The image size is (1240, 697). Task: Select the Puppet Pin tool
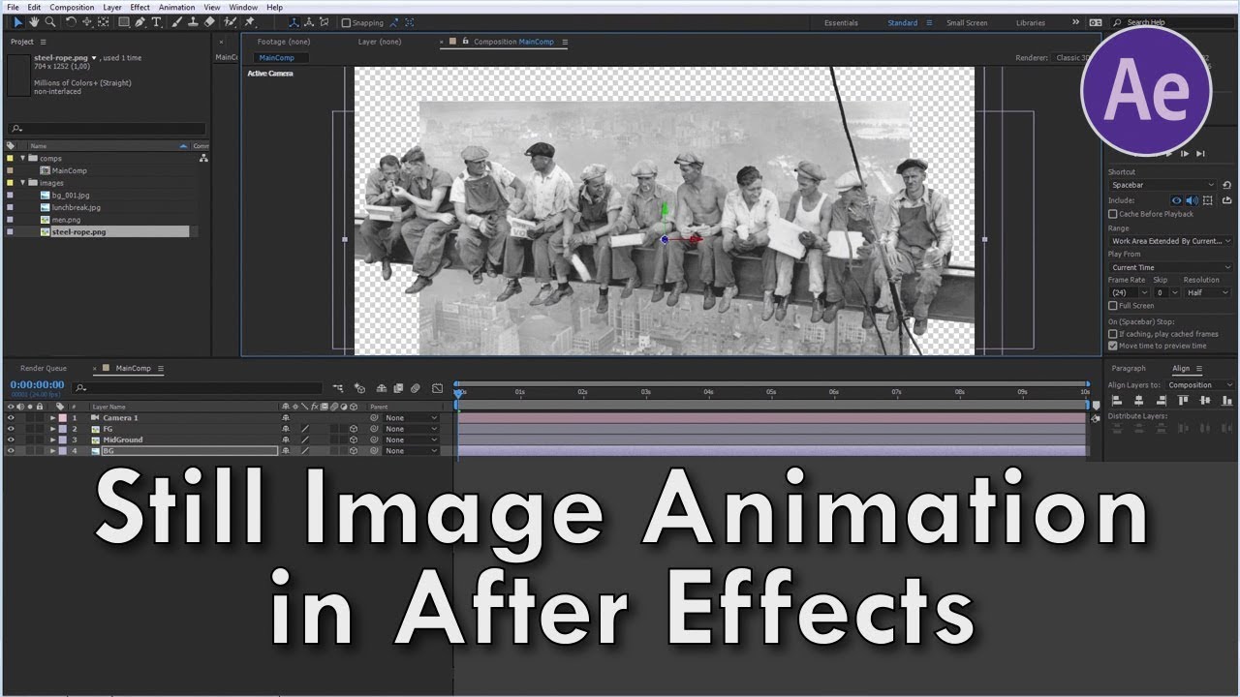(250, 22)
